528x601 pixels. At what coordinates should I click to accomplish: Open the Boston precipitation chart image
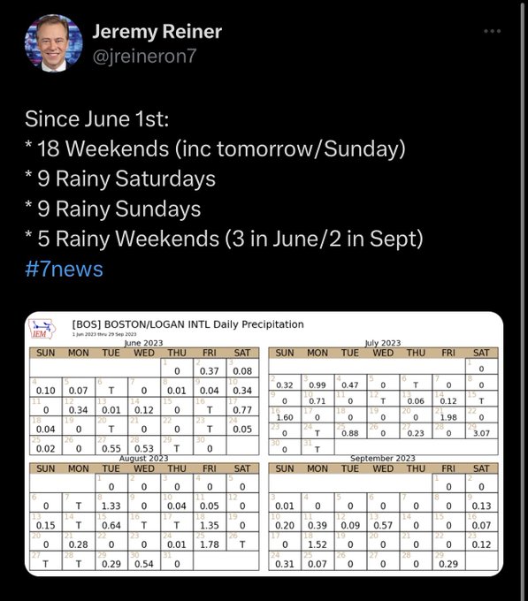(x=264, y=444)
